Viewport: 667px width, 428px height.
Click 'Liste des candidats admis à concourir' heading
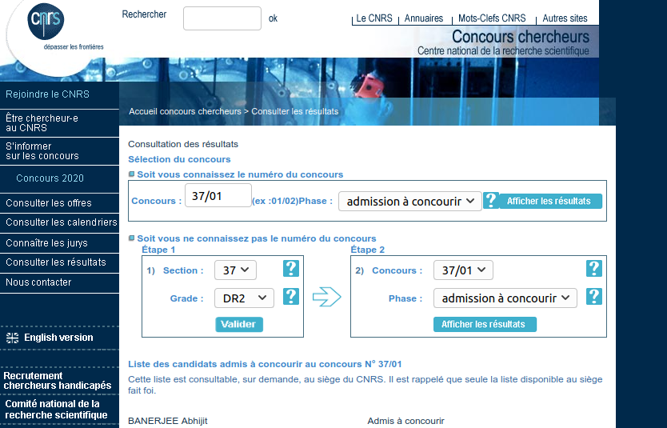(265, 364)
